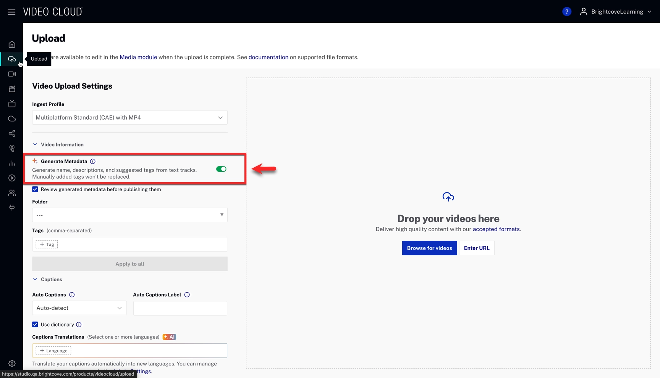
Task: Open the hamburger navigation menu
Action: [x=11, y=12]
